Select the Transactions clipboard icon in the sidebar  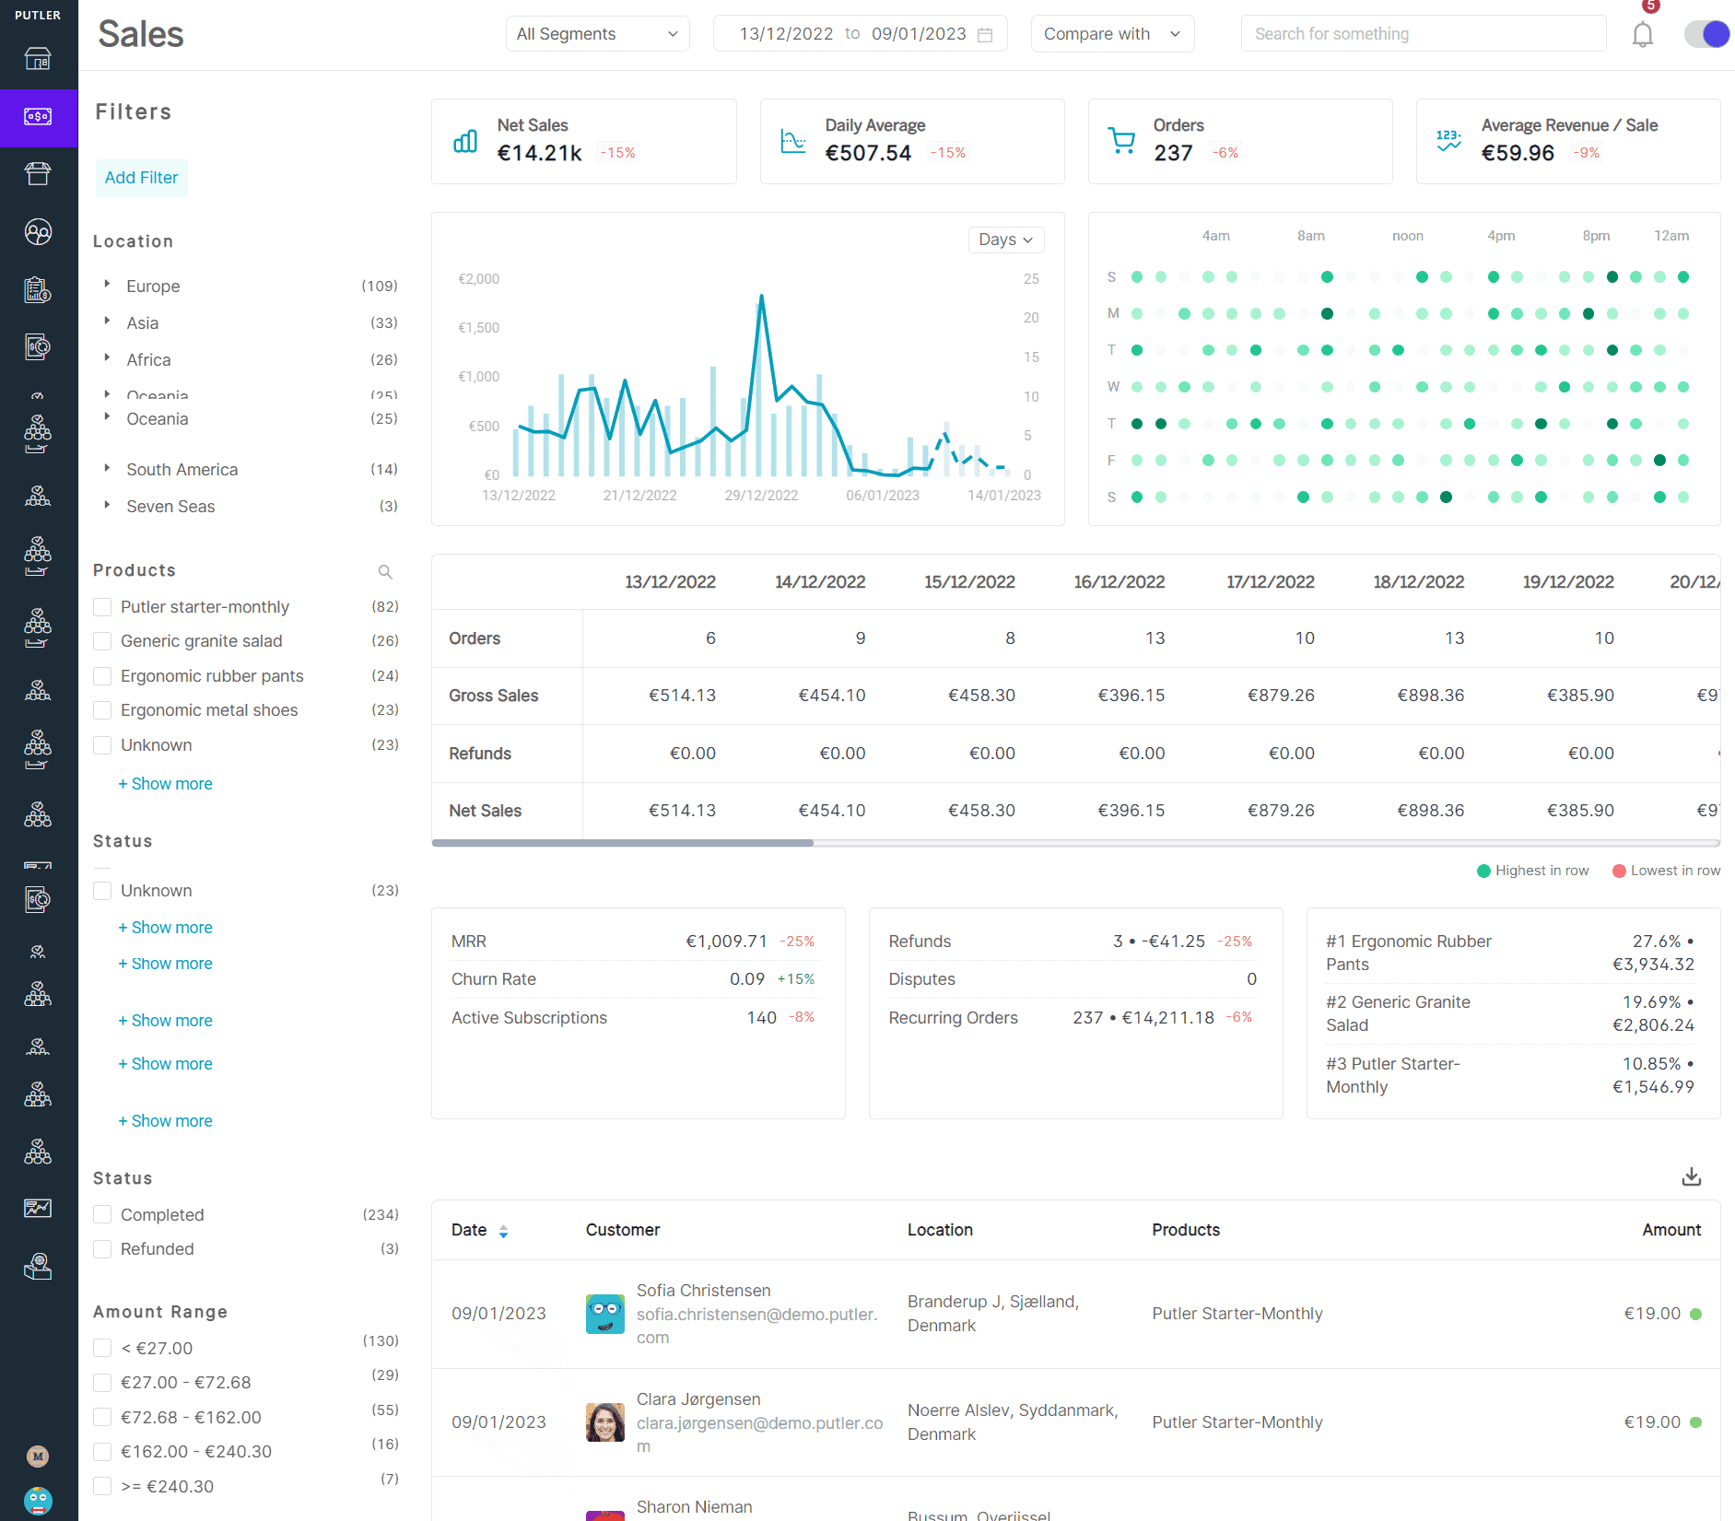point(38,290)
